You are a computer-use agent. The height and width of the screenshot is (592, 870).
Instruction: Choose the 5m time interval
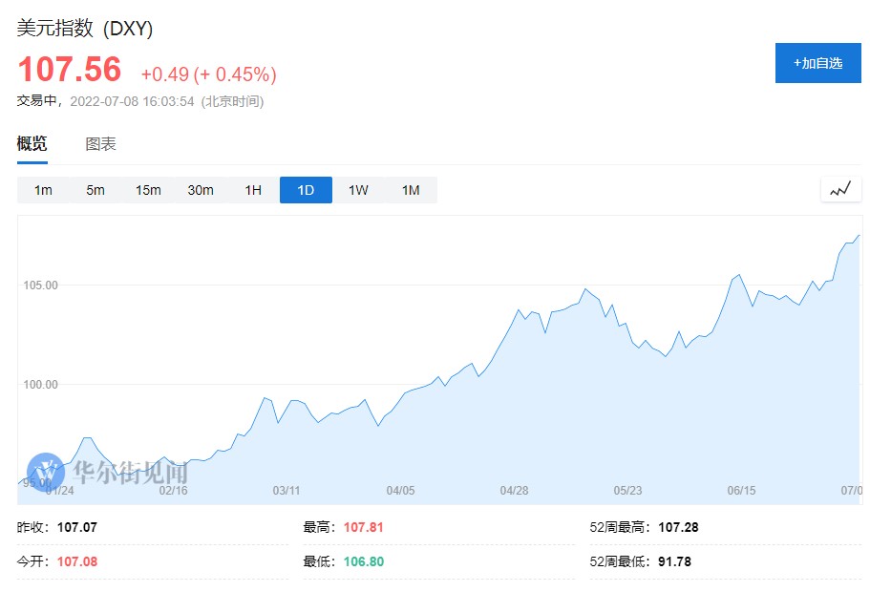(95, 190)
